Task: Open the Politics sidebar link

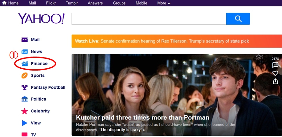Action: click(38, 99)
